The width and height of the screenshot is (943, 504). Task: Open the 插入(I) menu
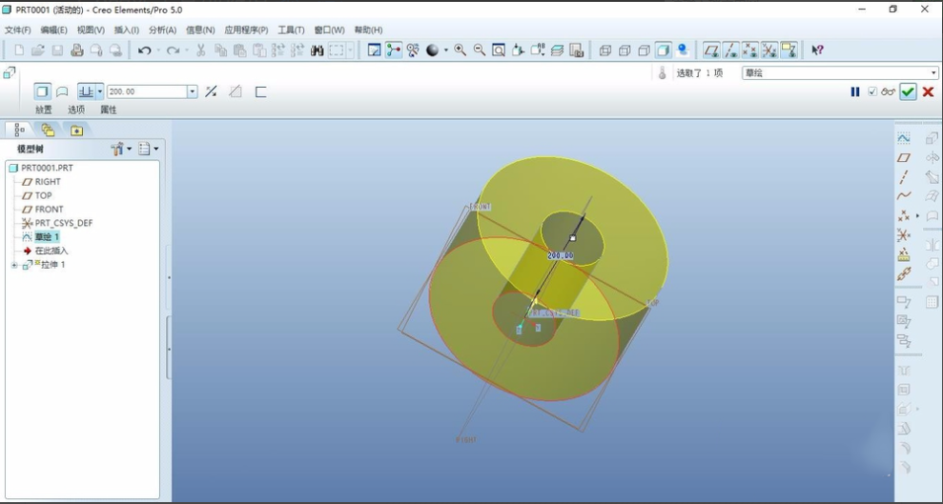coord(127,30)
